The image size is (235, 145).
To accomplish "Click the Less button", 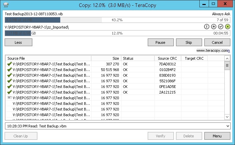I will 18,42.
